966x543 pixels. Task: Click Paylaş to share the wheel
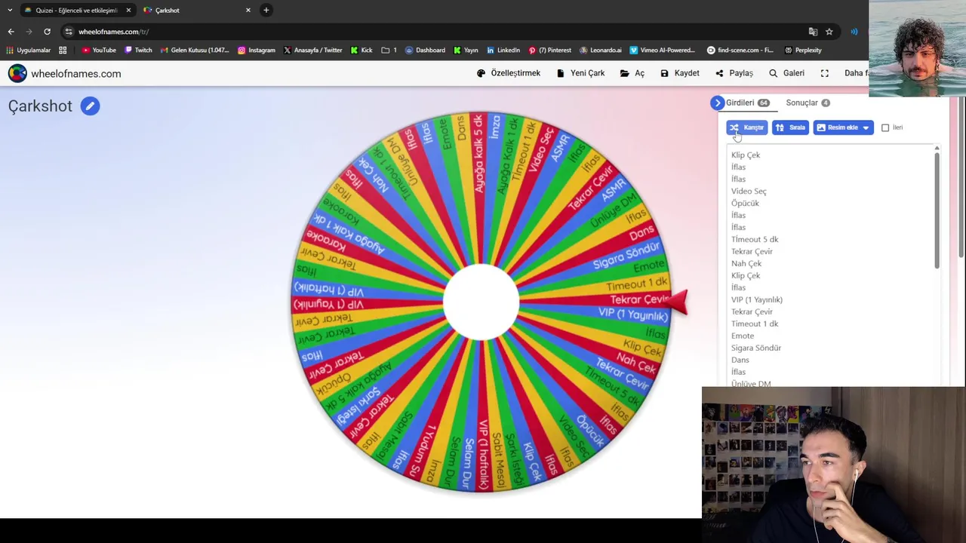734,73
